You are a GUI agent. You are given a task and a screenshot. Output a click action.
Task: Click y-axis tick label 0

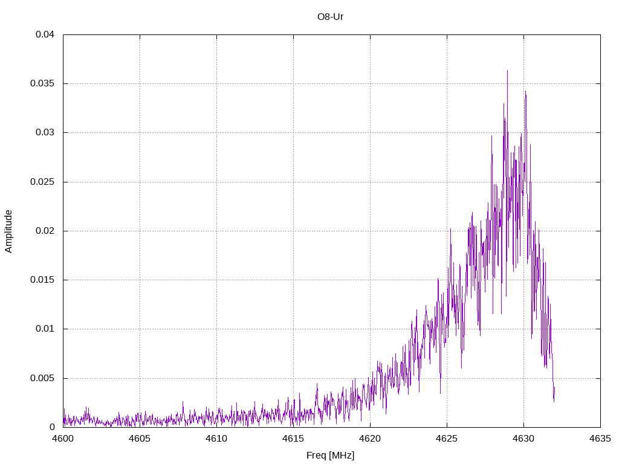[x=52, y=427]
